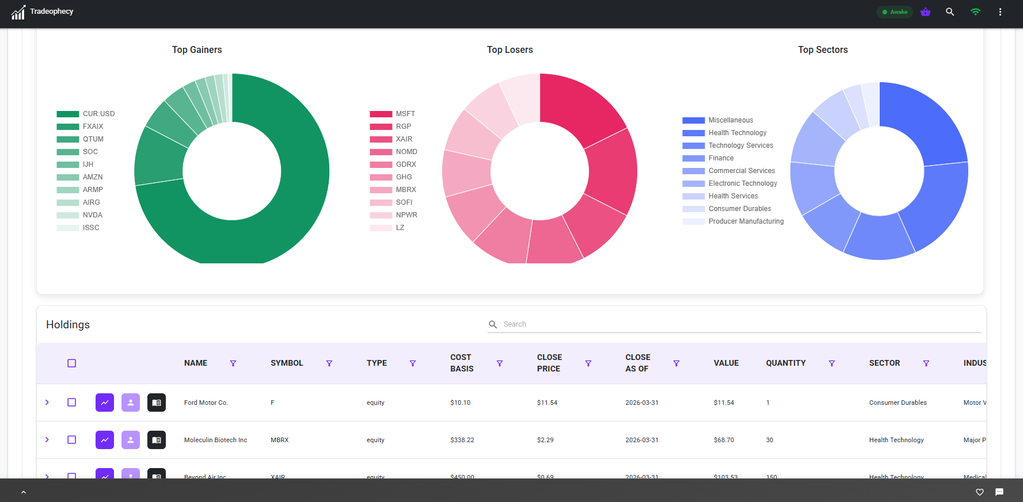Open the three-dot more options menu
The image size is (1023, 502).
(1000, 12)
